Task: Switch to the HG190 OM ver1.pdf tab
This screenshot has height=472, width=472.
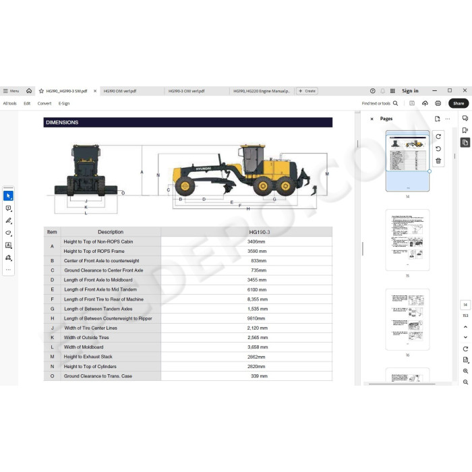Action: point(131,91)
